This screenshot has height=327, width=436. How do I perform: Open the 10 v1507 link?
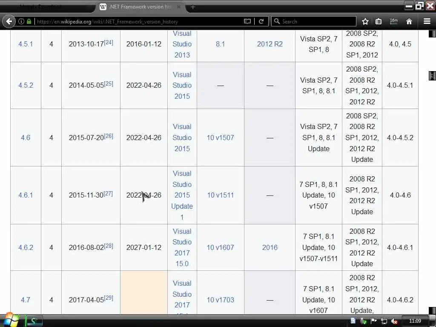[x=220, y=138]
